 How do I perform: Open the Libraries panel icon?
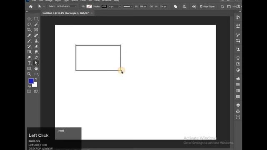[x=238, y=64]
